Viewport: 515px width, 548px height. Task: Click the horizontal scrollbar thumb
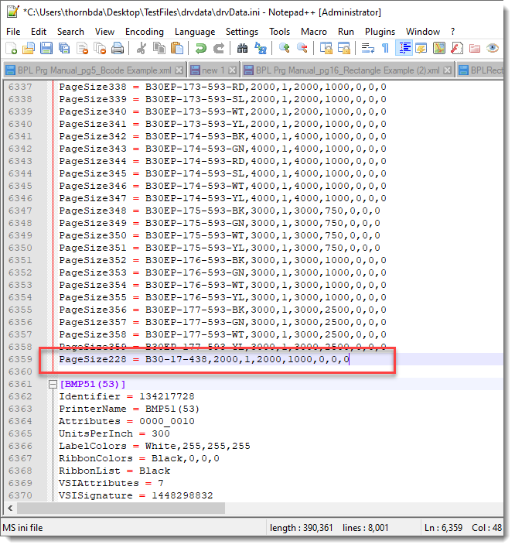(x=121, y=509)
